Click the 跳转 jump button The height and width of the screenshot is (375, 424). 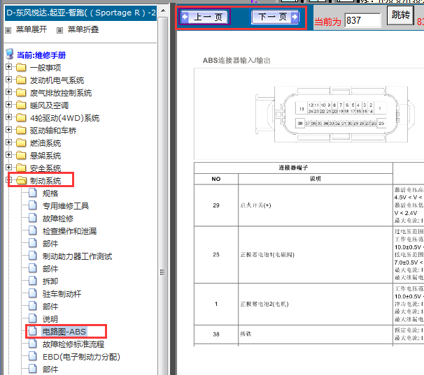[x=400, y=15]
